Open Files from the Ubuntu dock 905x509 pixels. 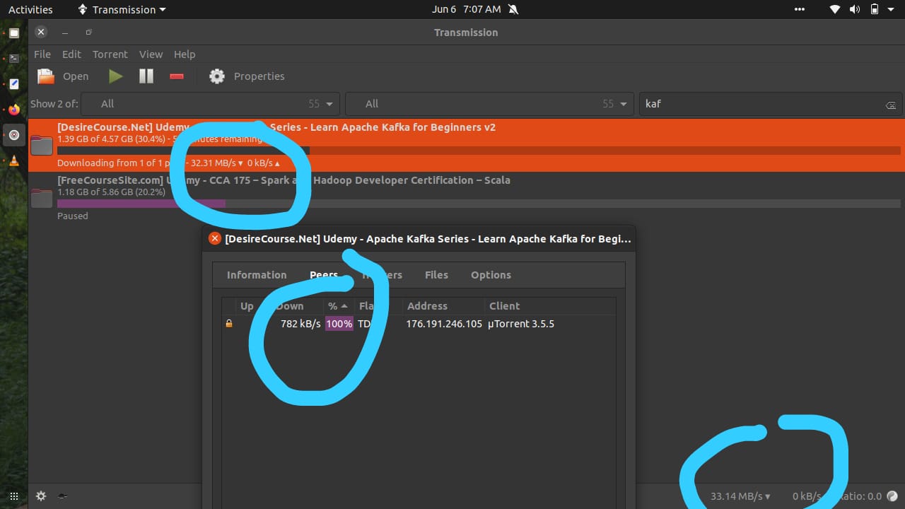[x=13, y=33]
